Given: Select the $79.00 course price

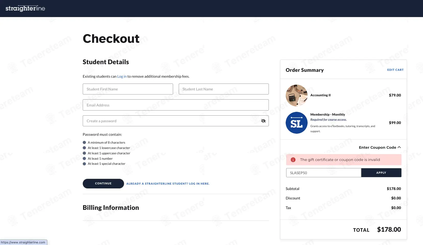Looking at the screenshot, I should 395,95.
